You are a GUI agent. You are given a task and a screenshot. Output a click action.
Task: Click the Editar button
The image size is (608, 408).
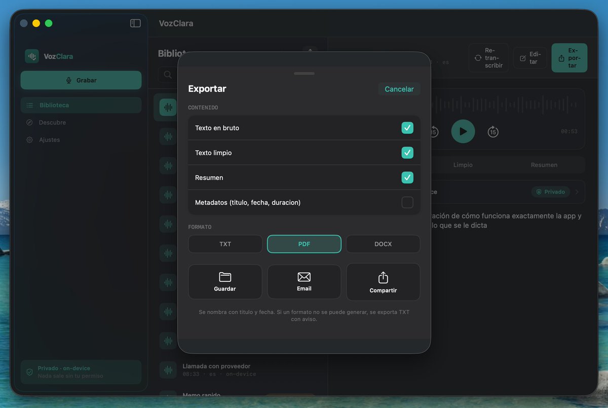pyautogui.click(x=530, y=58)
